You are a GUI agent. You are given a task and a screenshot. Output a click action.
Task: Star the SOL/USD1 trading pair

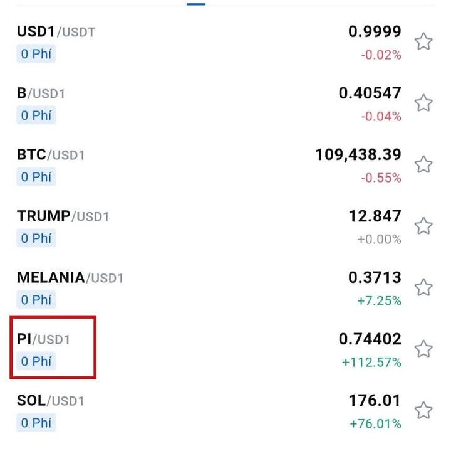coord(424,411)
